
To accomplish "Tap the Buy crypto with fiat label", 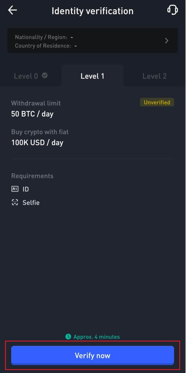I will point(40,132).
